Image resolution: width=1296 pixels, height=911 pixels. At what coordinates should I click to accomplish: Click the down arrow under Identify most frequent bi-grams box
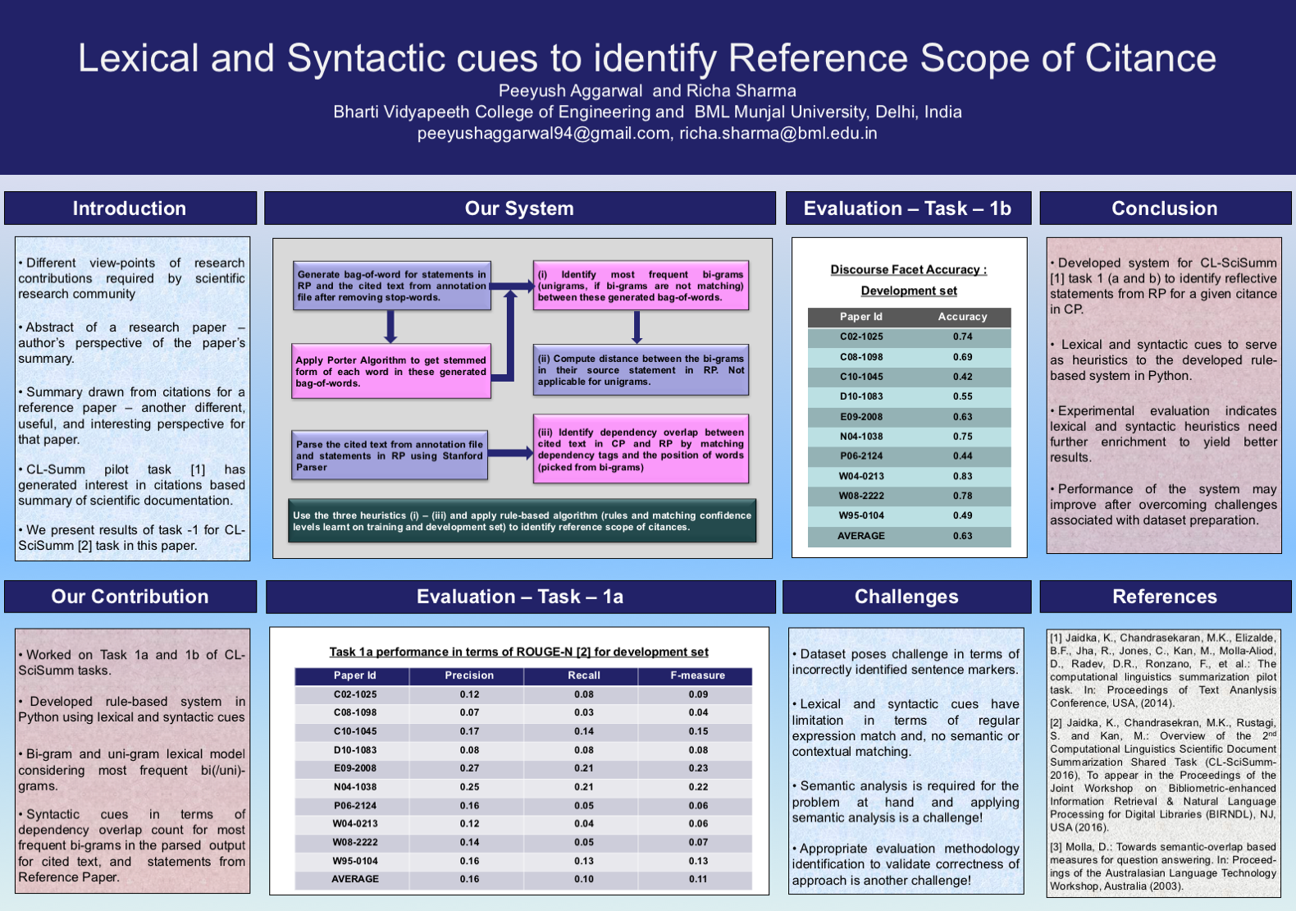tap(637, 327)
